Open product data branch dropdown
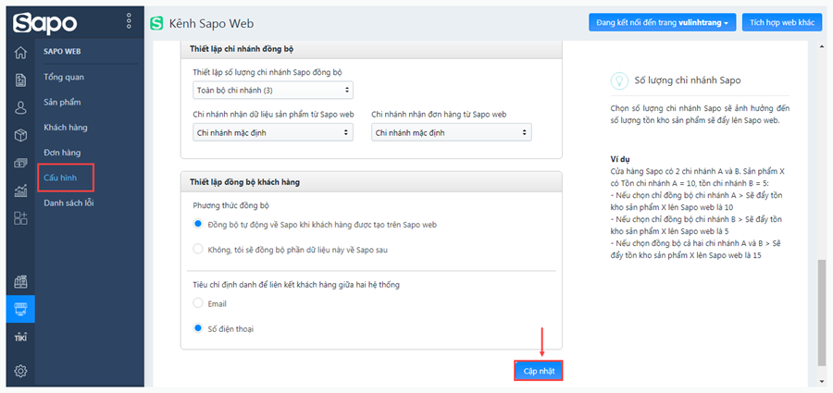Viewport: 833px width, 393px height. [x=272, y=133]
